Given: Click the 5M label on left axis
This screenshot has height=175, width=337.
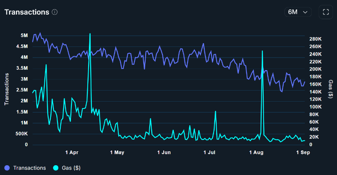Looking at the screenshot, I should point(24,35).
